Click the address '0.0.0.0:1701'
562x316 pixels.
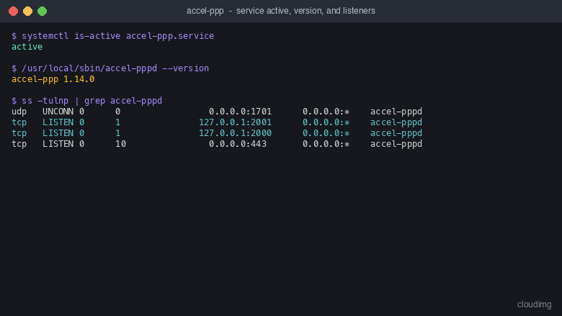click(x=240, y=112)
